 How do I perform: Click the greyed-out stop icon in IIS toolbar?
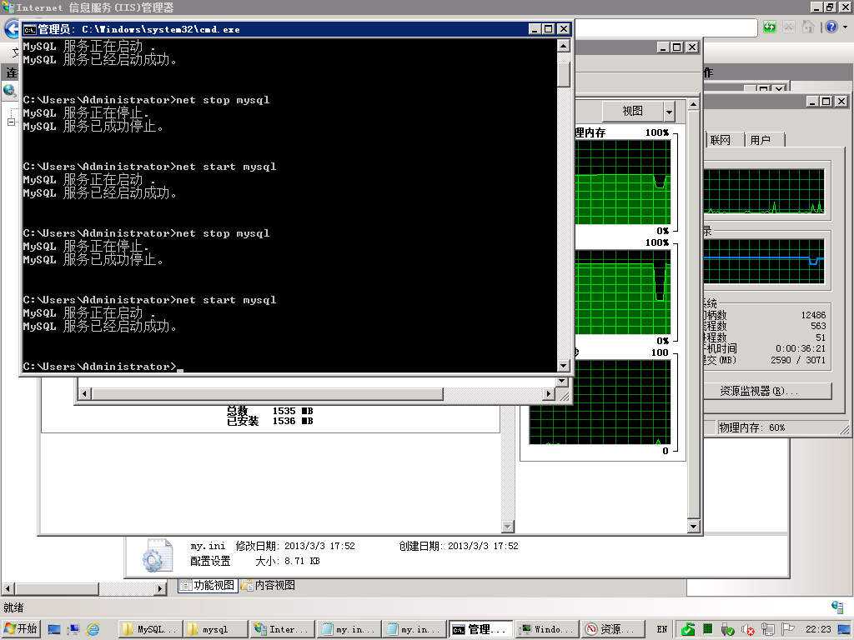point(788,27)
